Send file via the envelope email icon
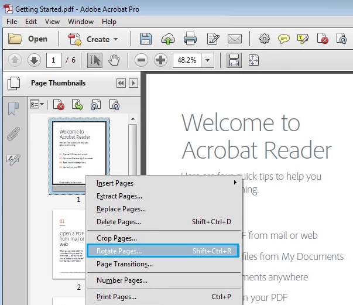Screen dimensions: 353x305 click(235, 39)
